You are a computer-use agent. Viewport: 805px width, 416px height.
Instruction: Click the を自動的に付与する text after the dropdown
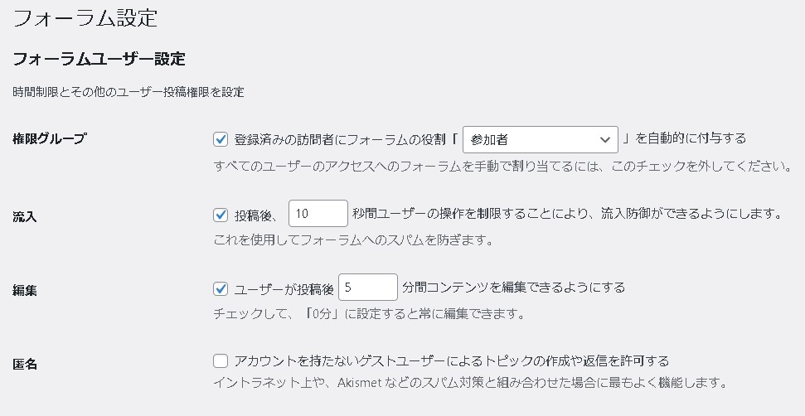686,139
